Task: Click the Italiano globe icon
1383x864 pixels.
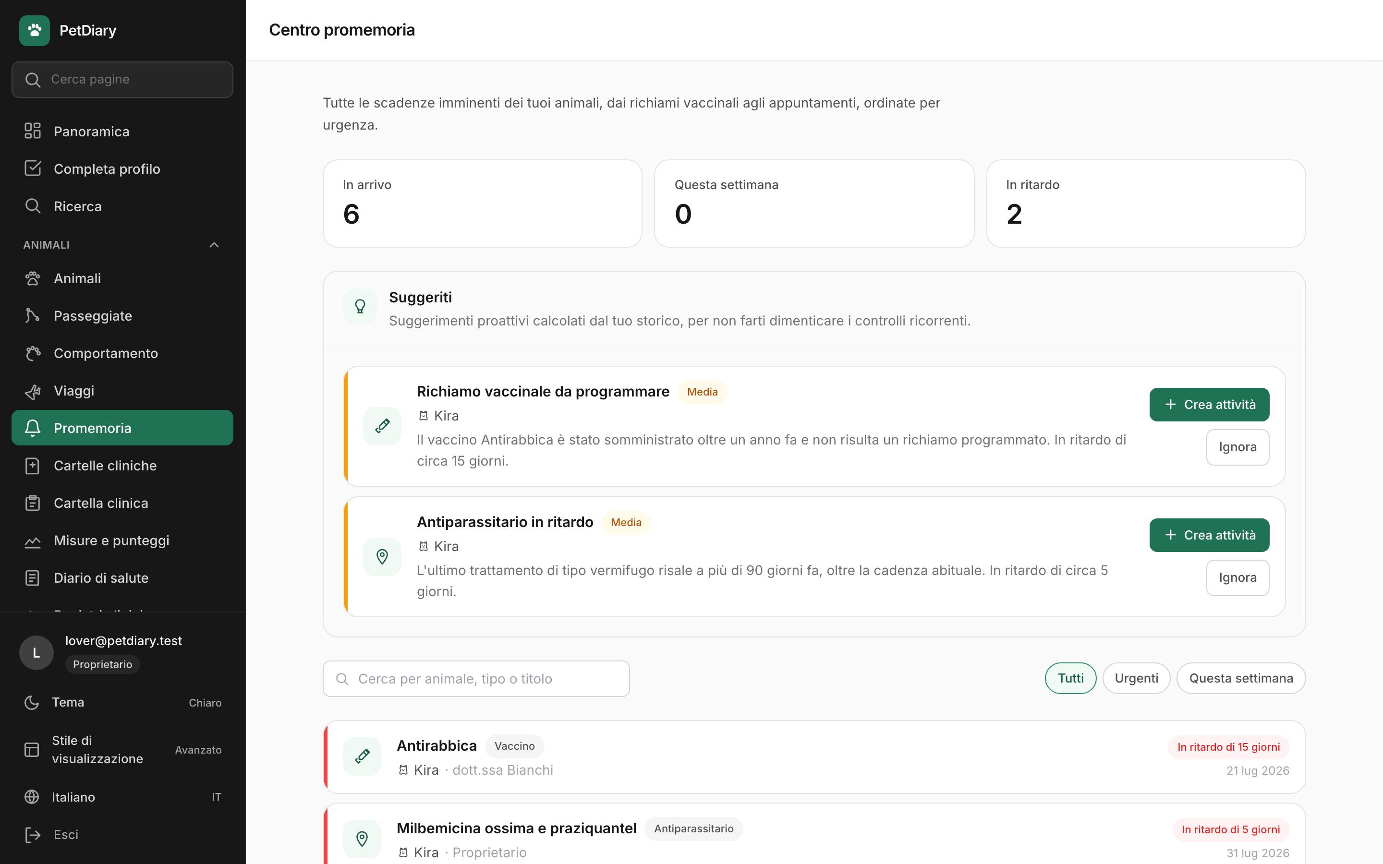Action: tap(32, 797)
